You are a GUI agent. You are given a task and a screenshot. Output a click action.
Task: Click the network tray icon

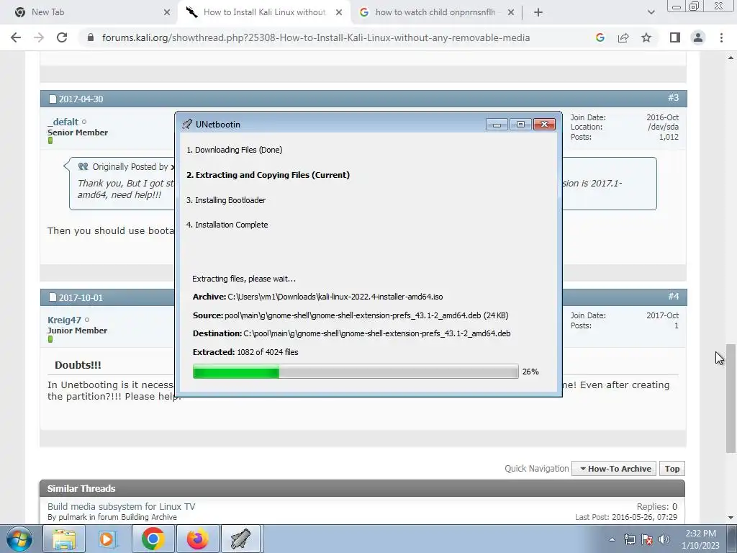(629, 539)
